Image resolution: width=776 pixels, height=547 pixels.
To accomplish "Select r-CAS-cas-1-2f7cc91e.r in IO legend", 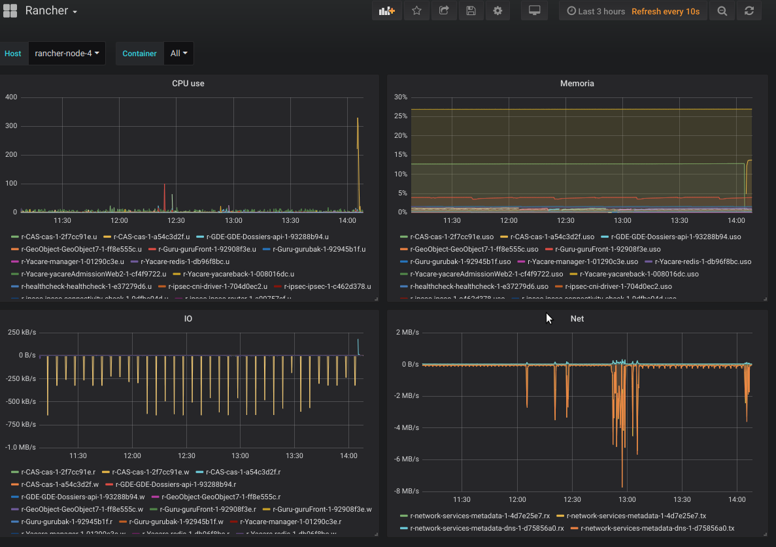I will point(58,472).
